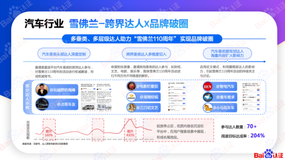
Task: Click the sports car avatar of 贞哥车友
Action: (42, 104)
